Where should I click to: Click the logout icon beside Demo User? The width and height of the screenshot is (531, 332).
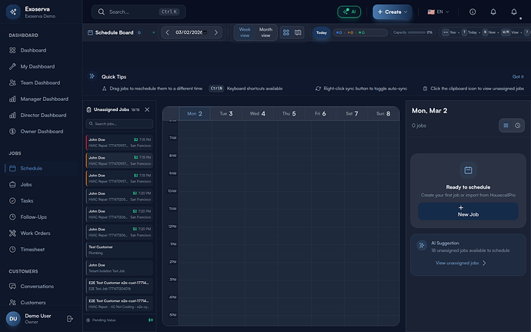pyautogui.click(x=69, y=318)
